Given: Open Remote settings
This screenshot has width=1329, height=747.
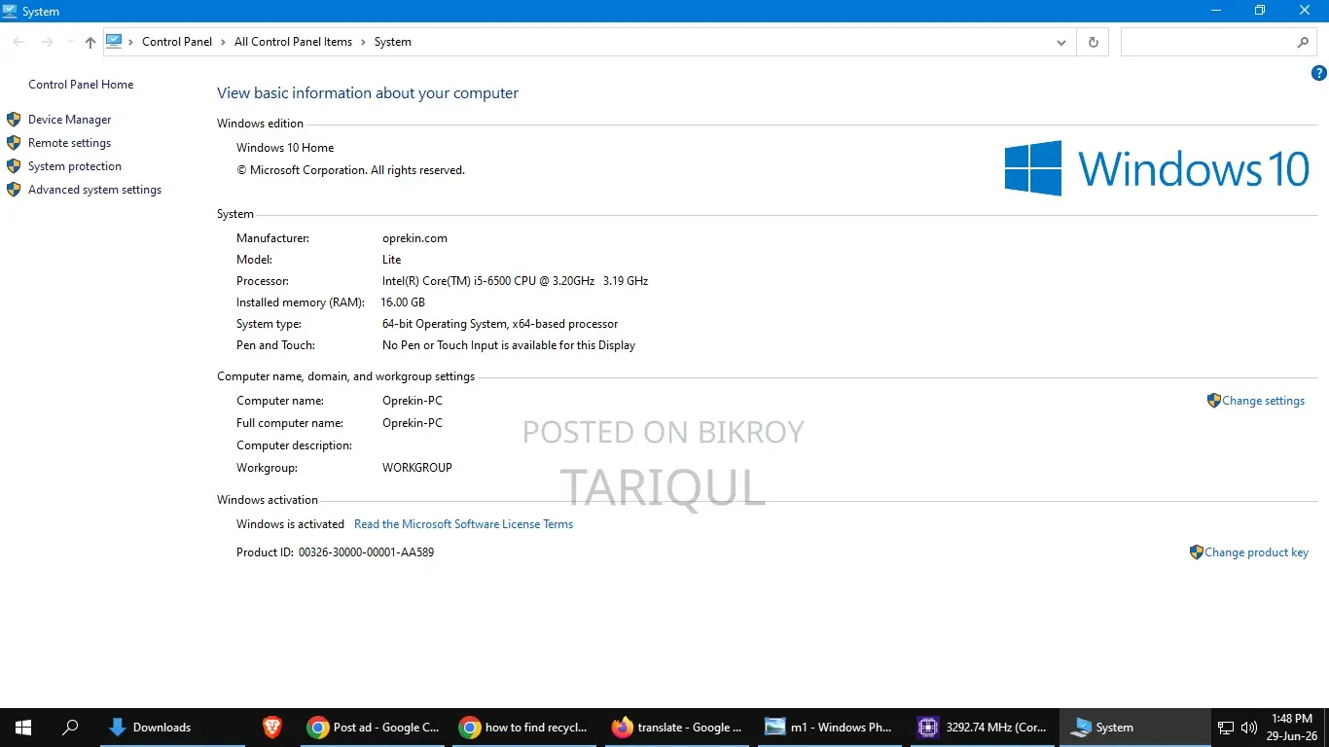Looking at the screenshot, I should [x=70, y=143].
